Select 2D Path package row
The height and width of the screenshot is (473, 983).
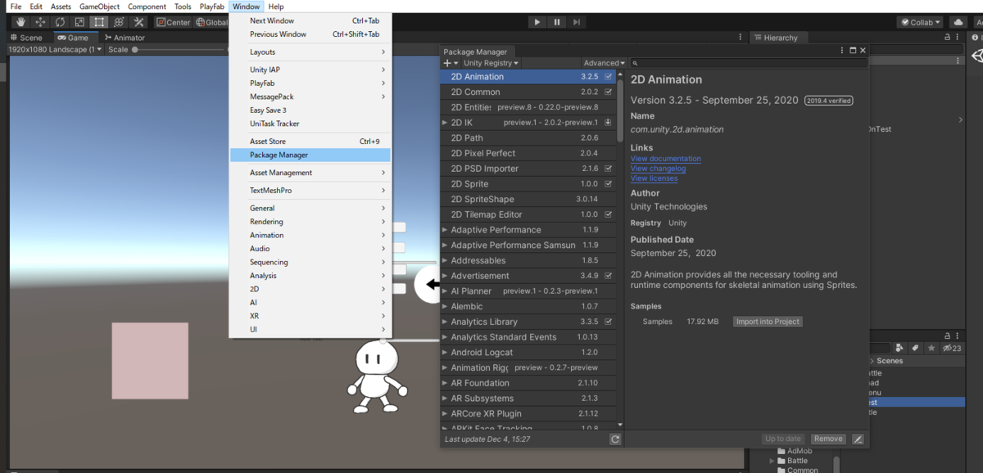point(528,137)
